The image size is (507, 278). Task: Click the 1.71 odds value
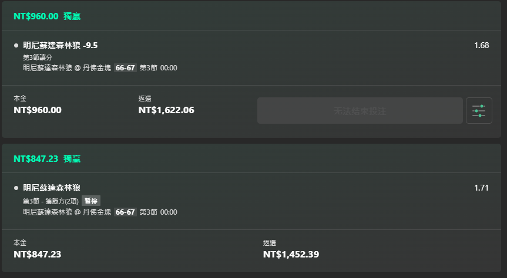pos(482,188)
